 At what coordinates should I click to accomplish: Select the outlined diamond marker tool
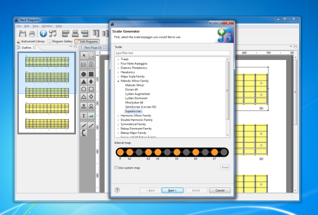91,97
